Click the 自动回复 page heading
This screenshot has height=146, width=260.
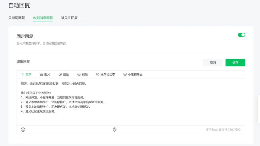click(19, 5)
